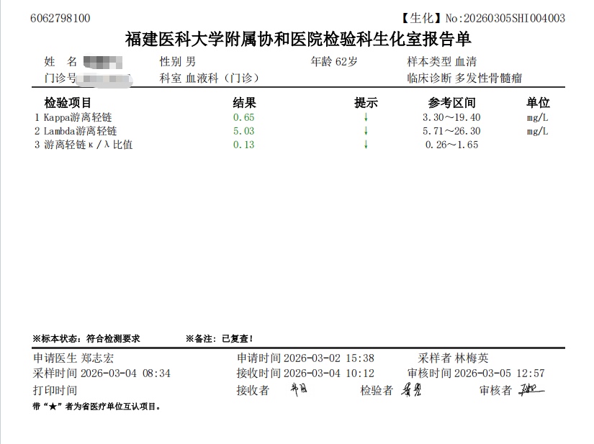Click 申请时间 2026-03-02 15:38
Image resolution: width=594 pixels, height=444 pixels.
305,358
